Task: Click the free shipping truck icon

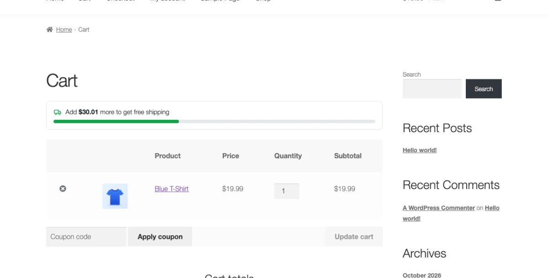Action: pos(58,112)
